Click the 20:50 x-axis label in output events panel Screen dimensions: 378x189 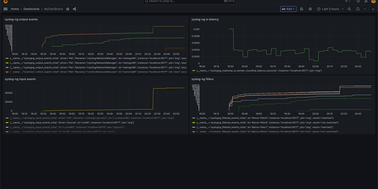[x=176, y=54]
